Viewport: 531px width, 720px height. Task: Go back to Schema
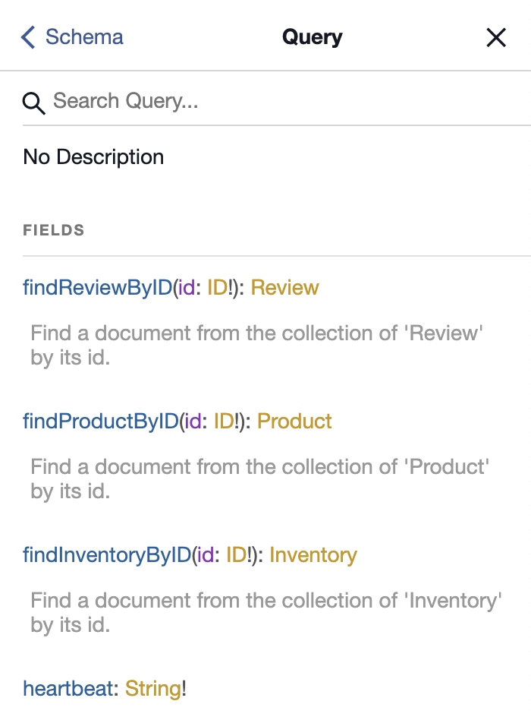pyautogui.click(x=73, y=37)
